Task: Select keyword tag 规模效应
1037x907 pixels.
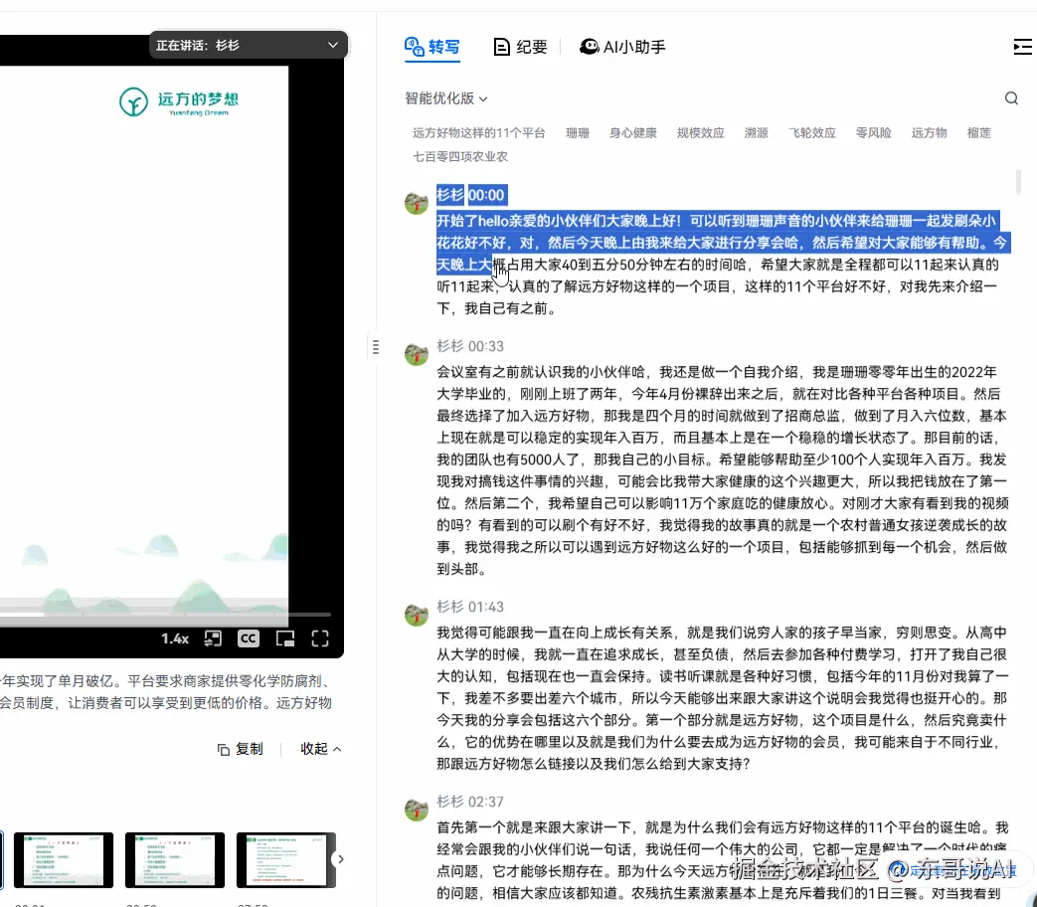Action: point(700,133)
